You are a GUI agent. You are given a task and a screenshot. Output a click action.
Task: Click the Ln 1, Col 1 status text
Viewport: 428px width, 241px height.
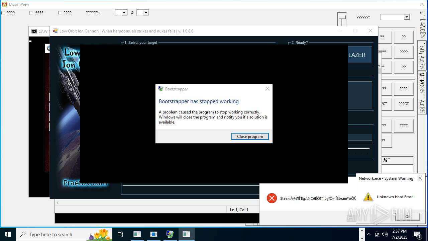(x=239, y=210)
